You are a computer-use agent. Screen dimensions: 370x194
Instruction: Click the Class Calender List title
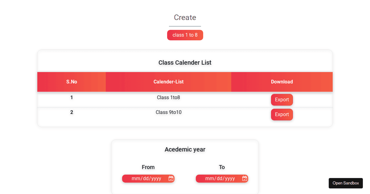pos(185,63)
